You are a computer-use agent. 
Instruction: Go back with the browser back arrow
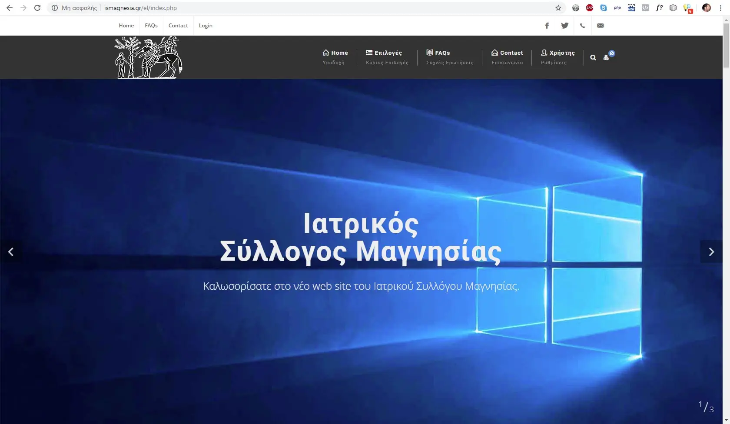(x=10, y=8)
